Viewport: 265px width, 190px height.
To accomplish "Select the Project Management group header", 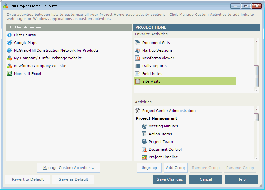I will [156, 118].
